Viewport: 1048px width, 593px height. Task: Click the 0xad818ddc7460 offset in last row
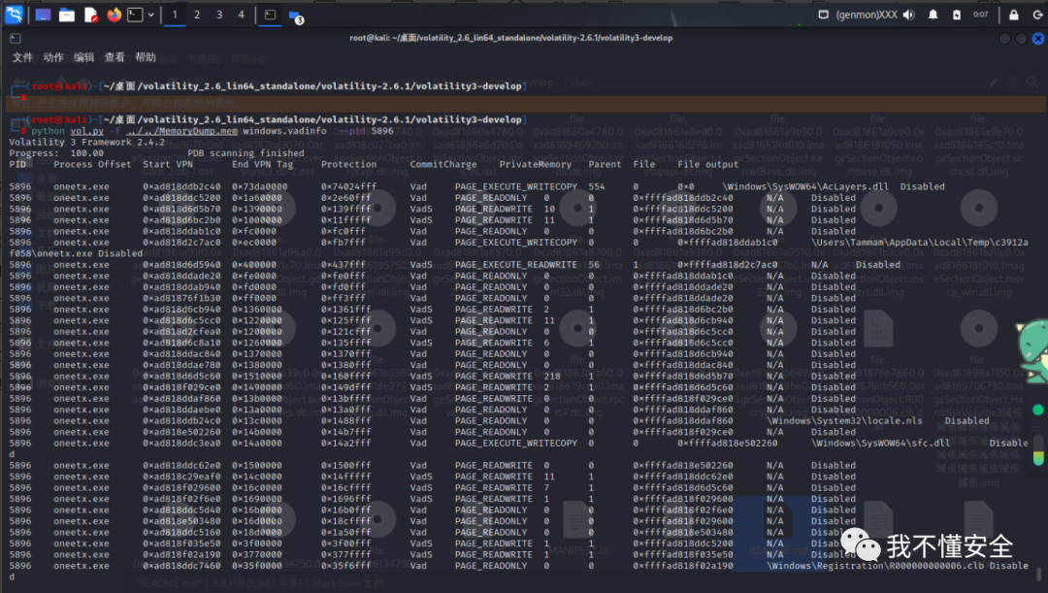[181, 566]
